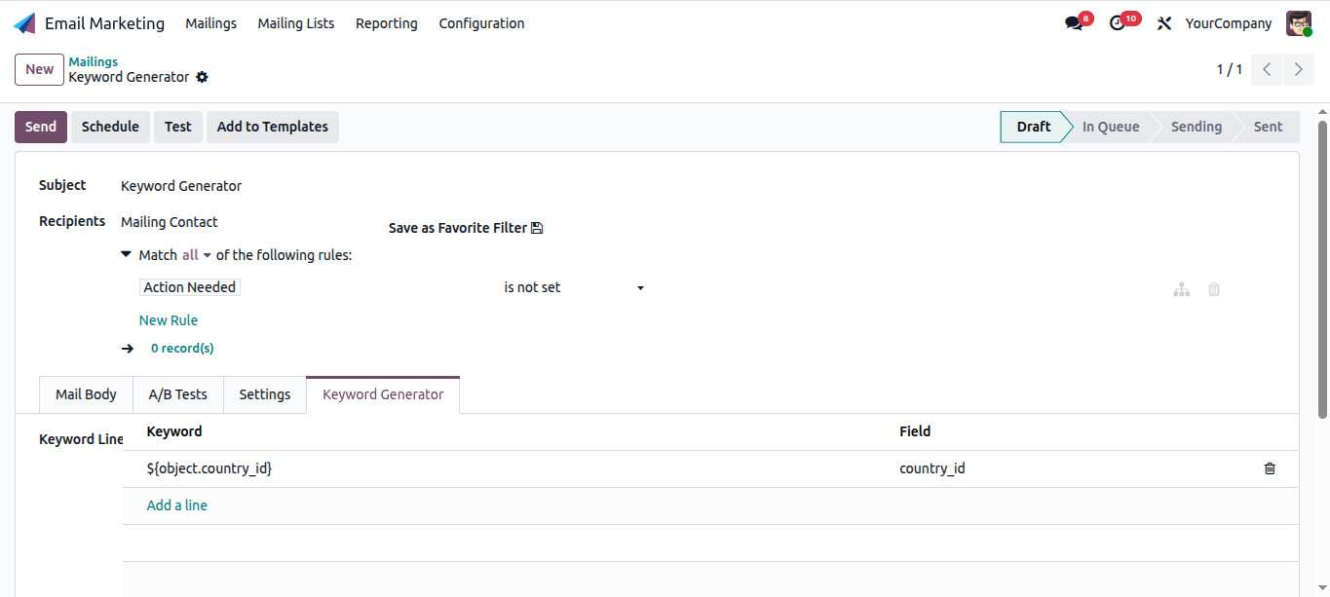Delete the country_id keyword line
This screenshot has height=597, width=1330.
tap(1270, 468)
